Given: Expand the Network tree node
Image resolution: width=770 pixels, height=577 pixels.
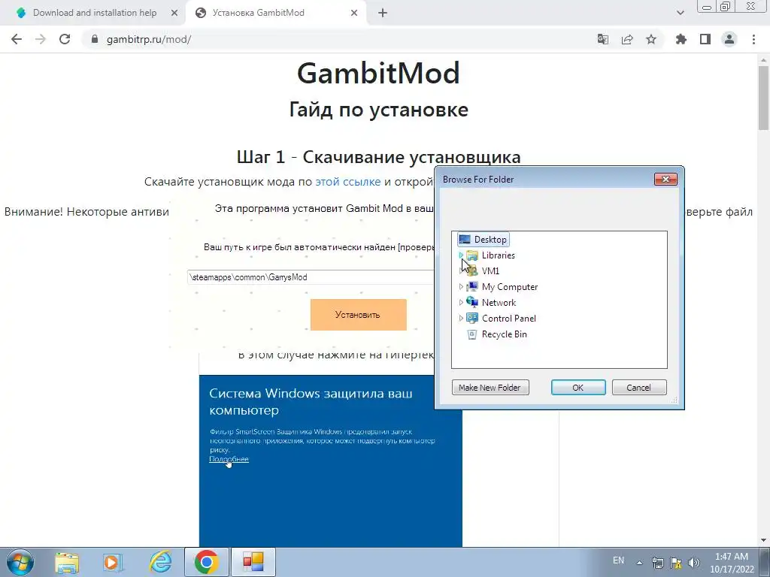Looking at the screenshot, I should tap(461, 302).
